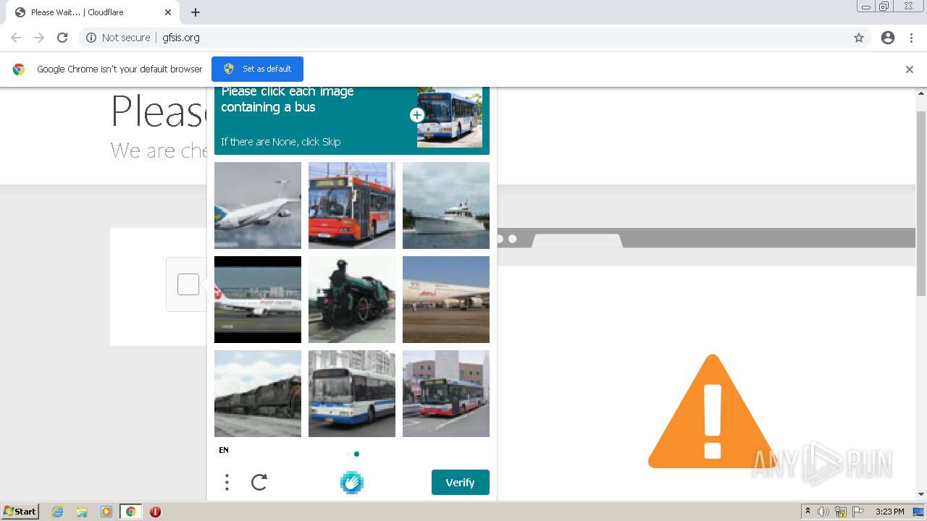This screenshot has width=927, height=521.
Task: Select the freight train in snow image
Action: [258, 394]
